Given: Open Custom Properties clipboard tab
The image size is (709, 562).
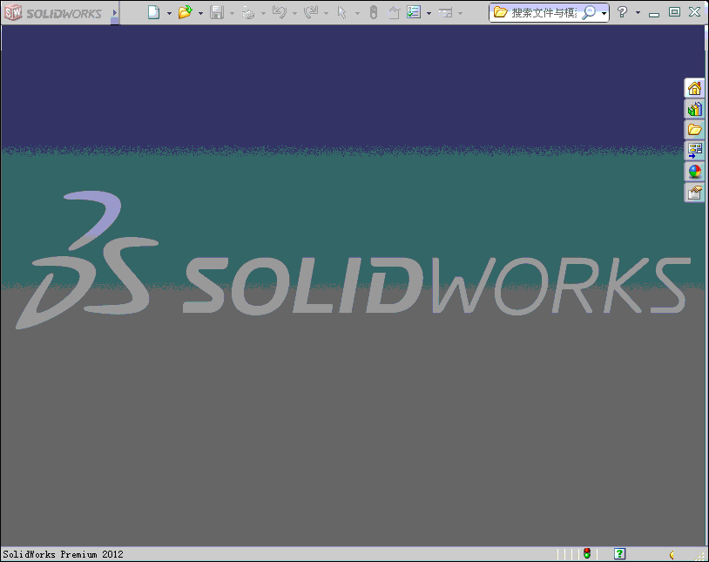Looking at the screenshot, I should [694, 193].
